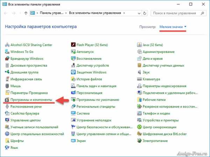The width and height of the screenshot is (210, 157).
Task: Open Шрифты link
Action: (x=17, y=141)
